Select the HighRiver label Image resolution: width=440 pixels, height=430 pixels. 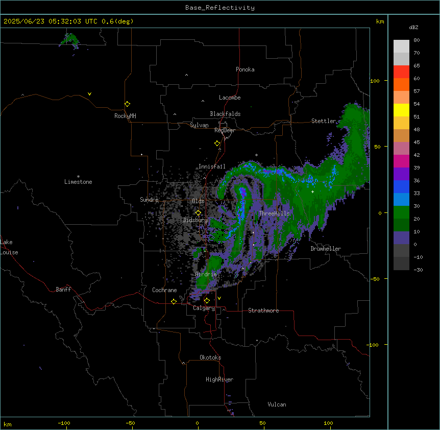coord(219,379)
